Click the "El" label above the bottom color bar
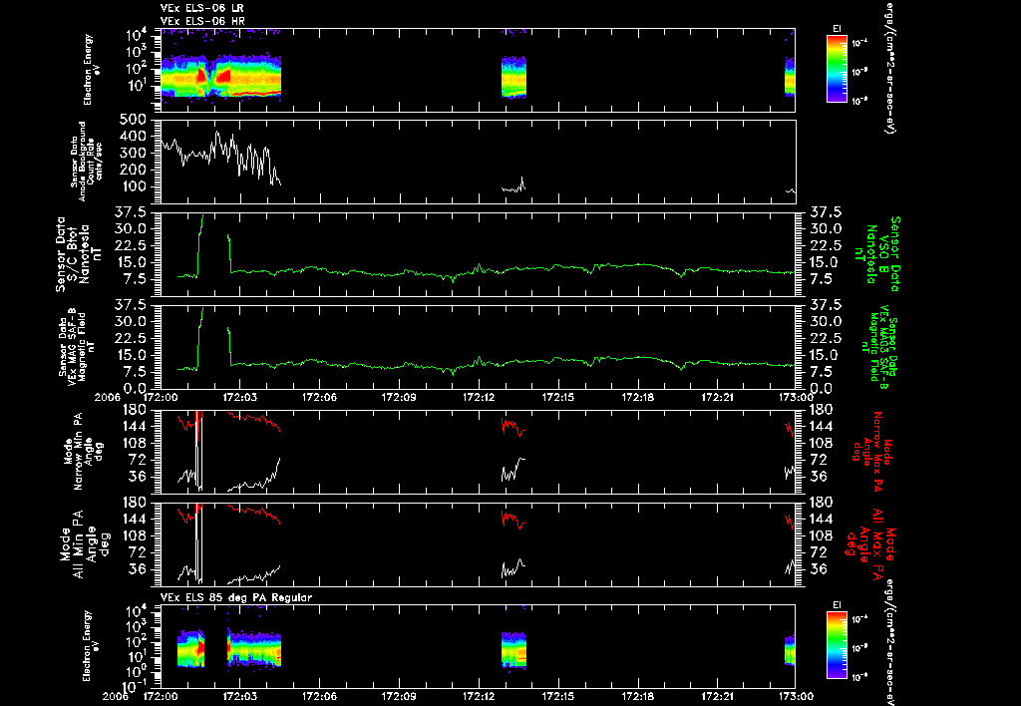 pos(837,605)
